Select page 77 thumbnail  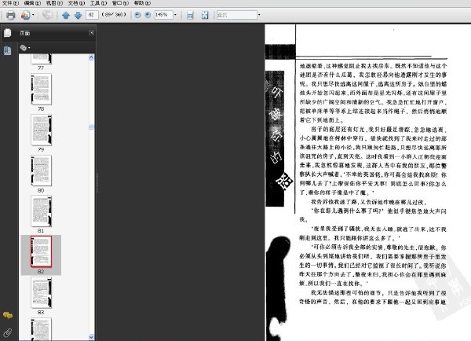coord(41,59)
